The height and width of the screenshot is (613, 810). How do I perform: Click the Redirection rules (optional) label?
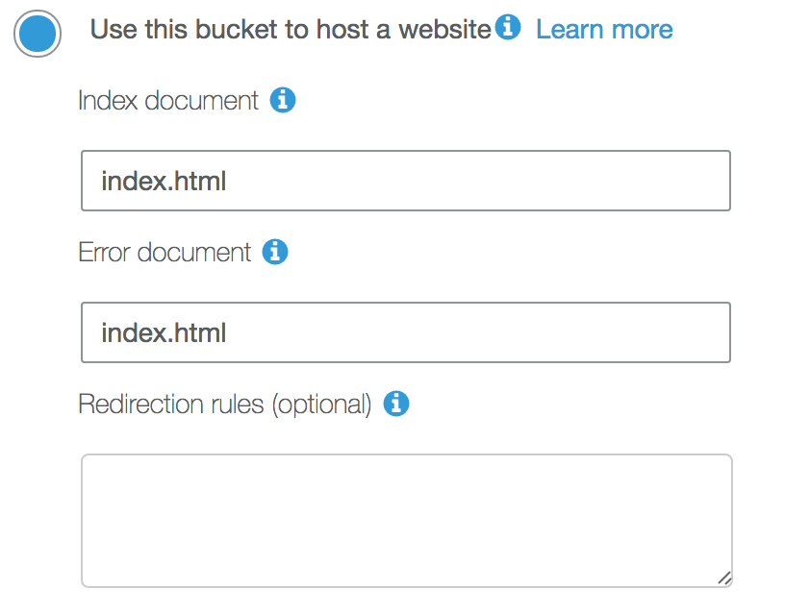[224, 404]
